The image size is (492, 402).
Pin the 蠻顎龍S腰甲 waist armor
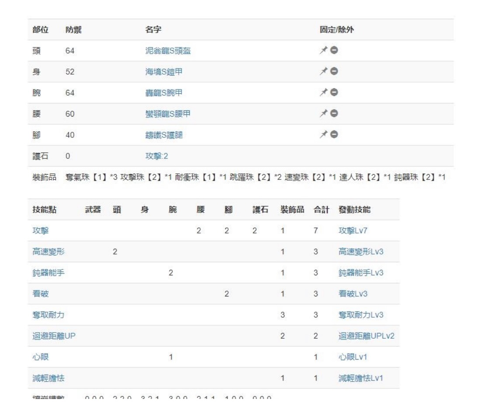pyautogui.click(x=323, y=114)
